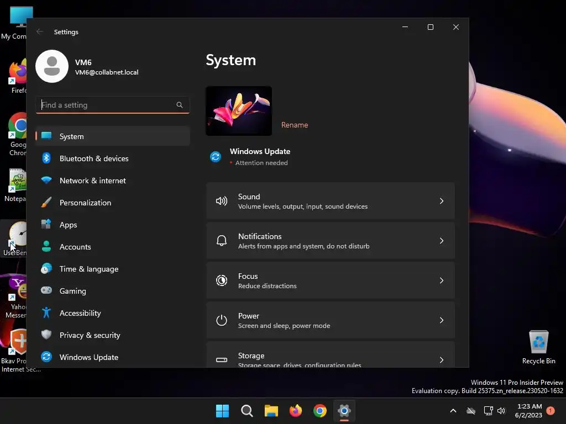Image resolution: width=566 pixels, height=424 pixels.
Task: Click the Rename link for this PC
Action: [295, 125]
